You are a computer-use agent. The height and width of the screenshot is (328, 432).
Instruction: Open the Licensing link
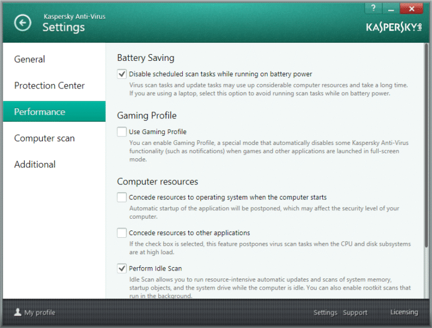coord(404,312)
